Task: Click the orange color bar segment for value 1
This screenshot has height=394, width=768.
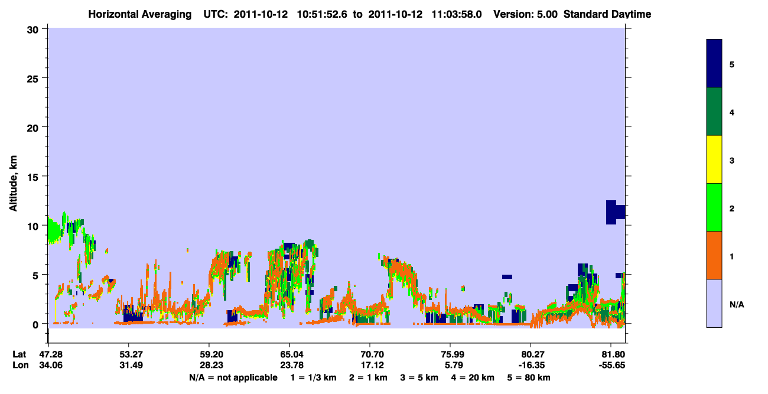Action: (714, 255)
